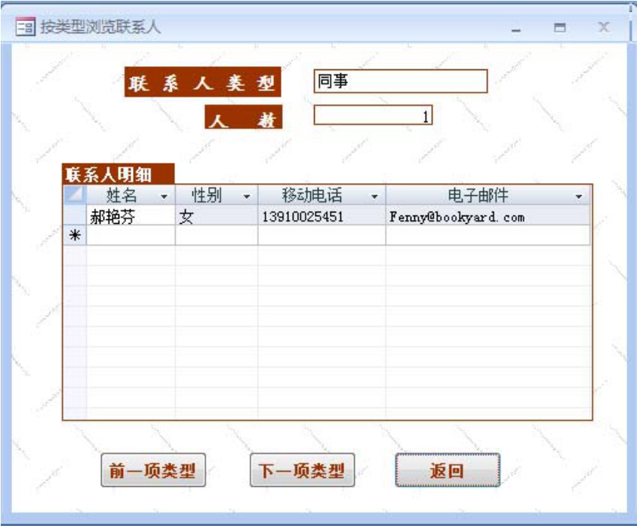Click the email cell Fenny@bookyard.com

point(488,217)
